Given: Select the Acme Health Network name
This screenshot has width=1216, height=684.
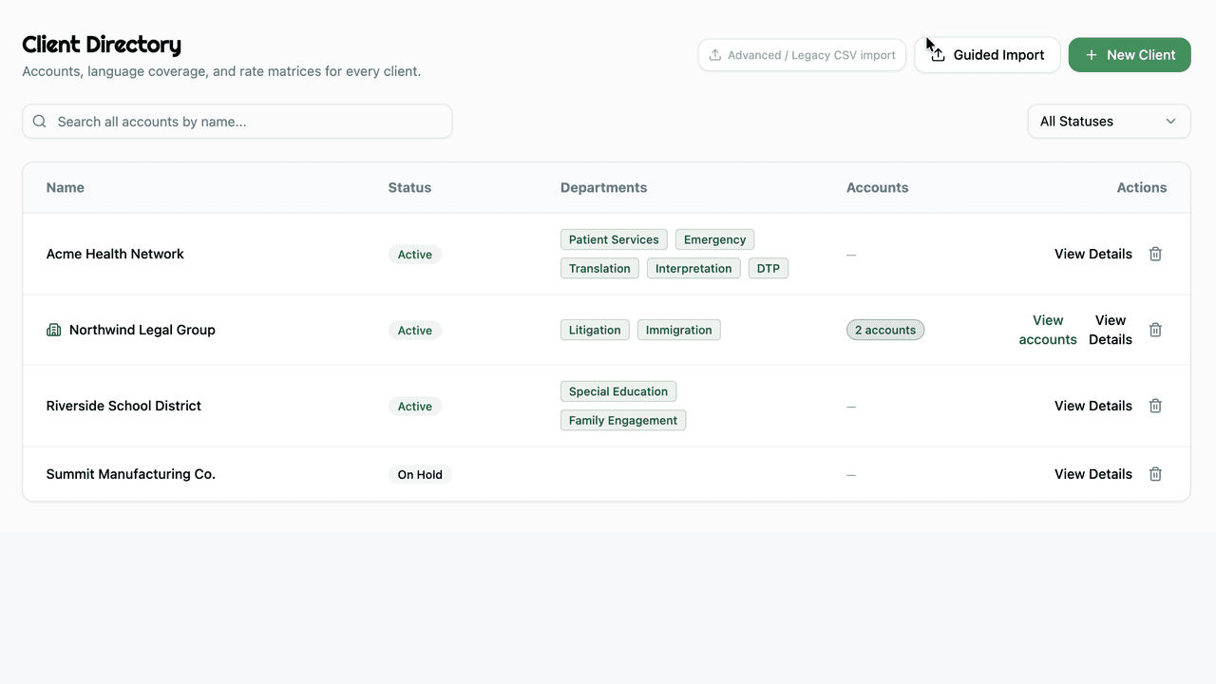Looking at the screenshot, I should 115,254.
